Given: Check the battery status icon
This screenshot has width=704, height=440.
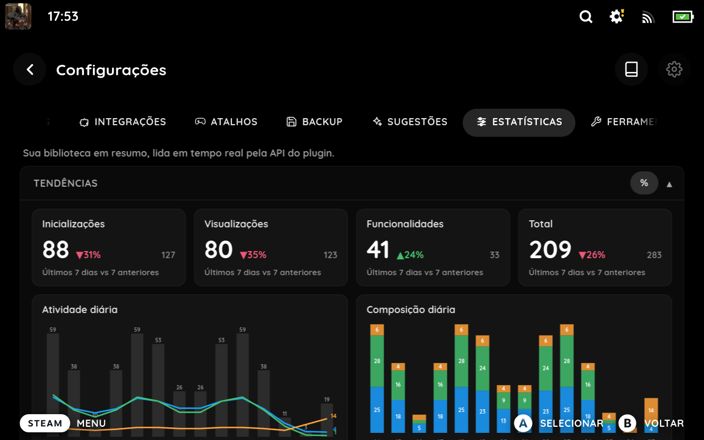Looking at the screenshot, I should pyautogui.click(x=683, y=16).
